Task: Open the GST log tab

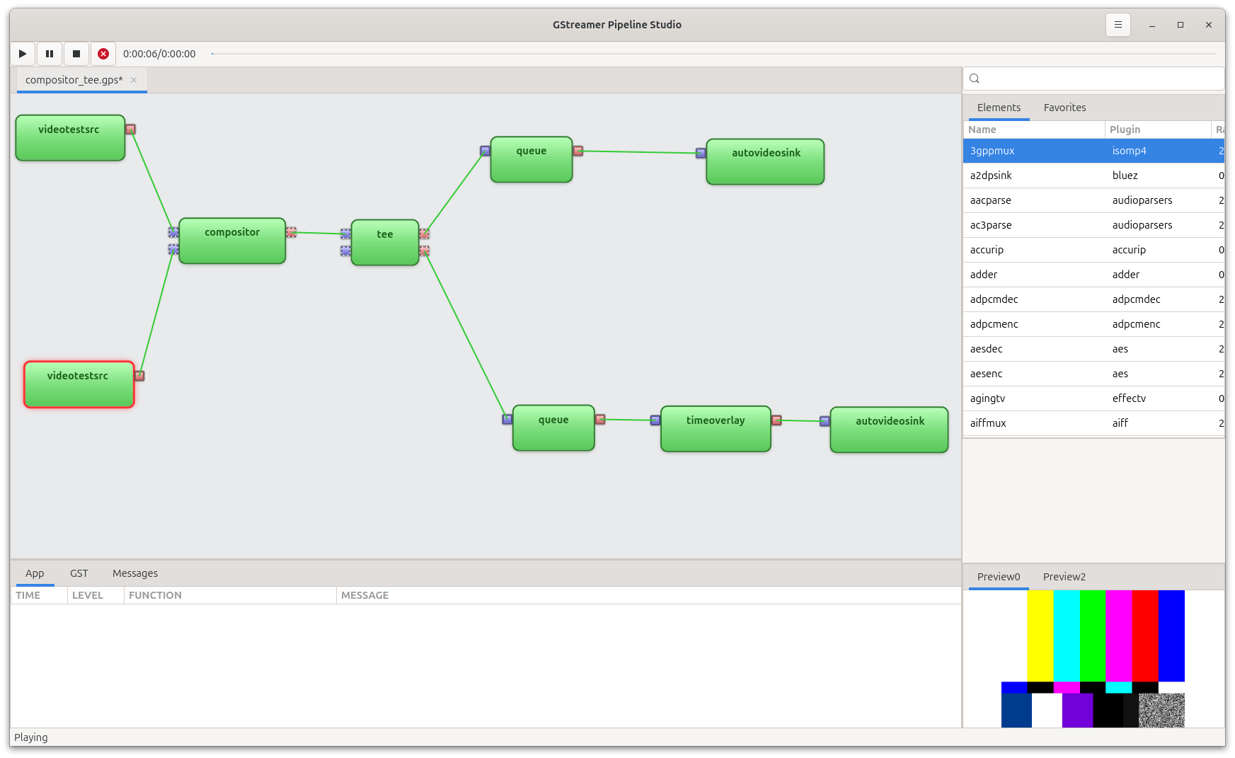Action: [x=79, y=573]
